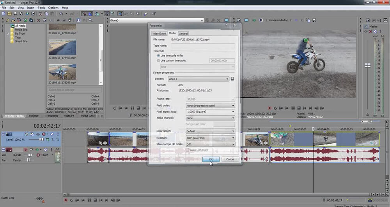This screenshot has height=207, width=390.
Task: Click the Cut scissors icon in the toolbar
Action: 40,14
